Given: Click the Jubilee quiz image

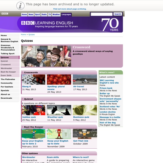Looking at the screenshot, I should [x=33, y=110].
